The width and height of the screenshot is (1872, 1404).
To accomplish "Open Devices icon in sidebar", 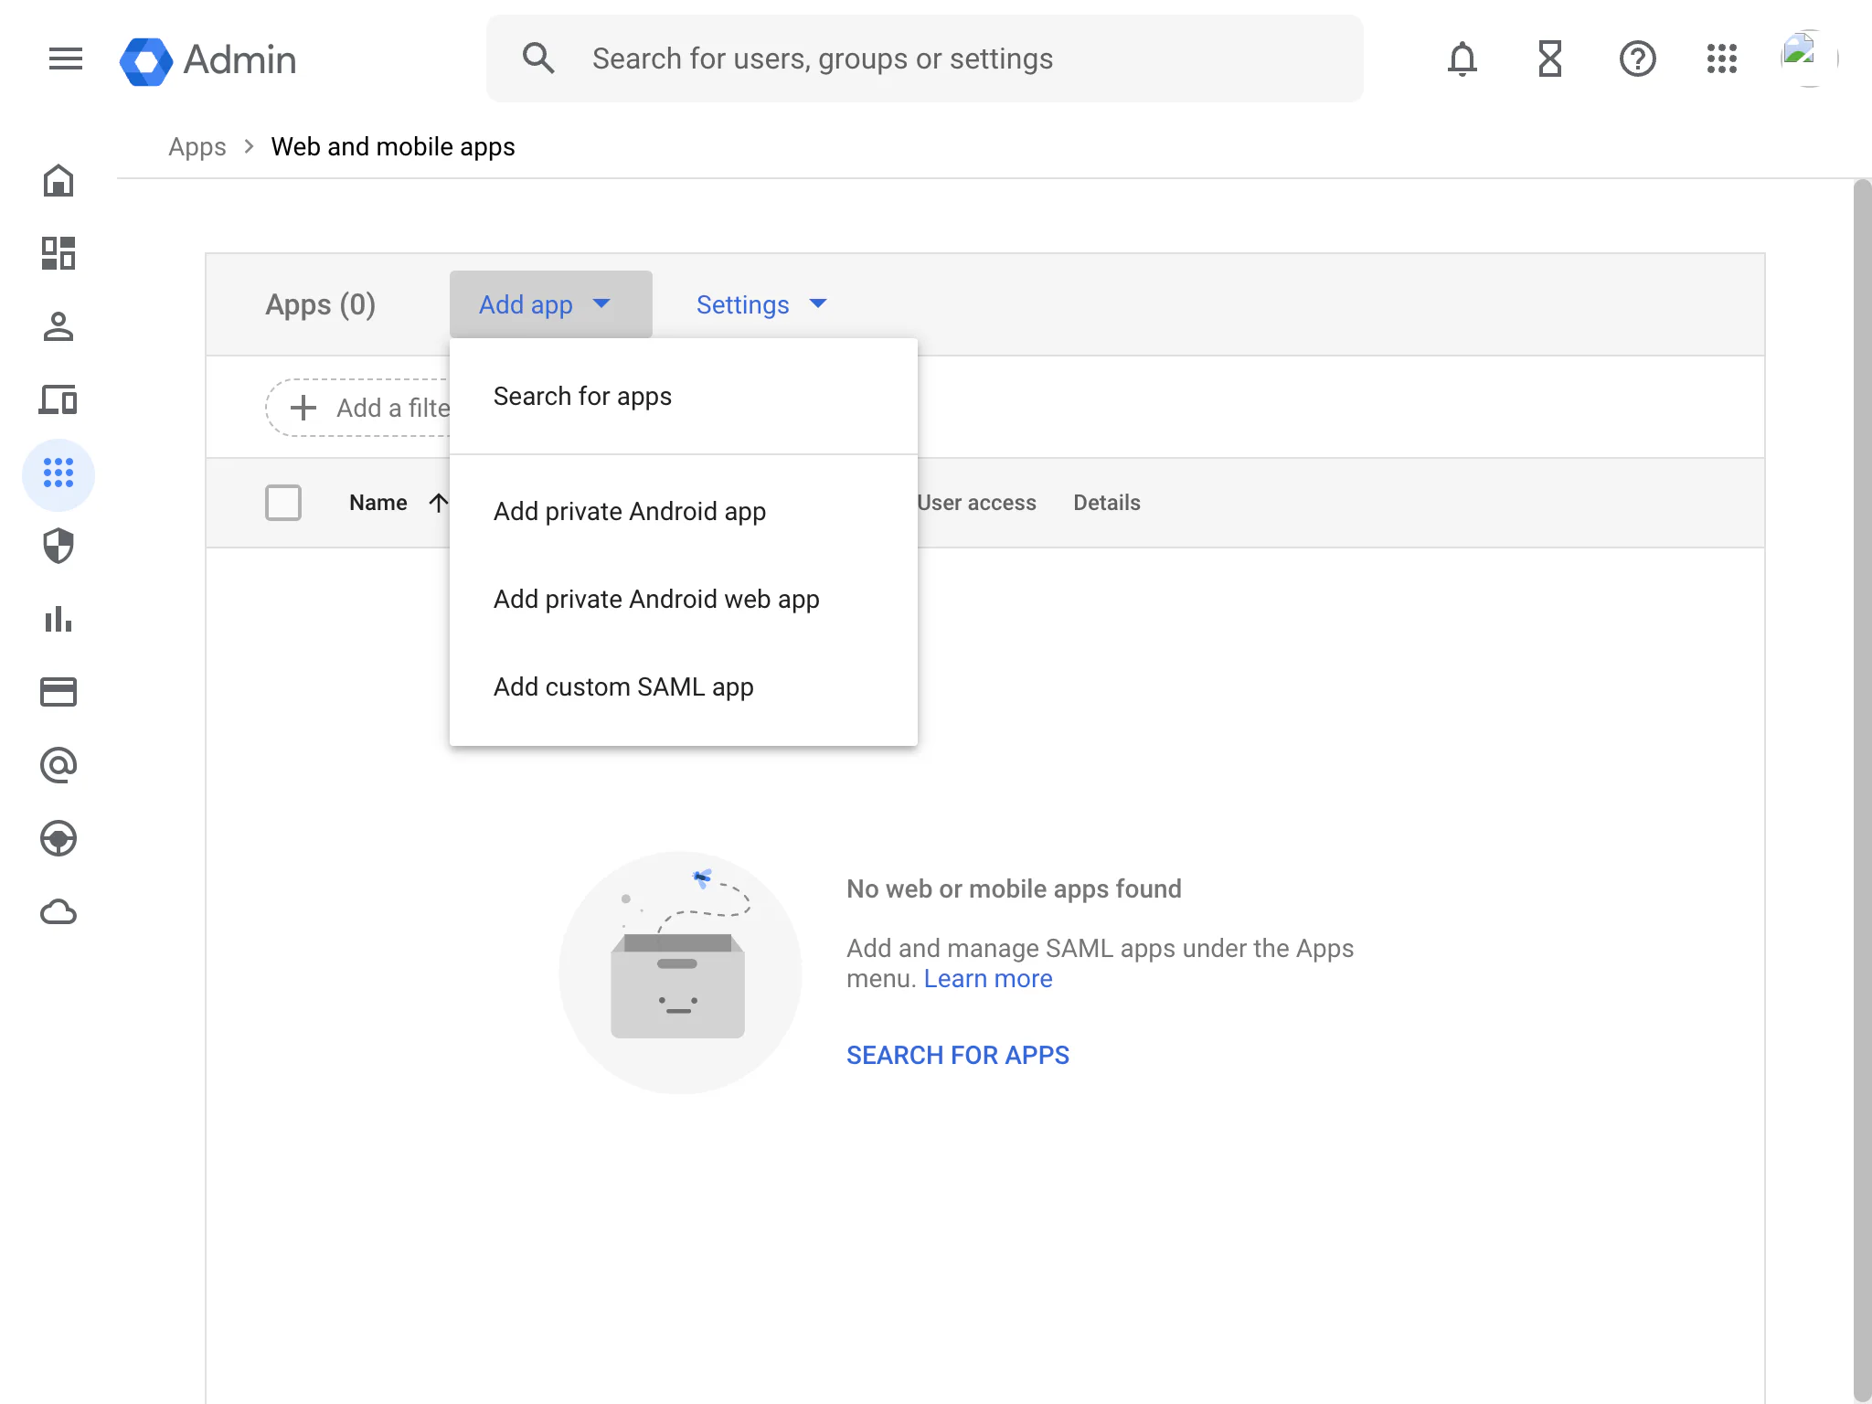I will [x=58, y=400].
